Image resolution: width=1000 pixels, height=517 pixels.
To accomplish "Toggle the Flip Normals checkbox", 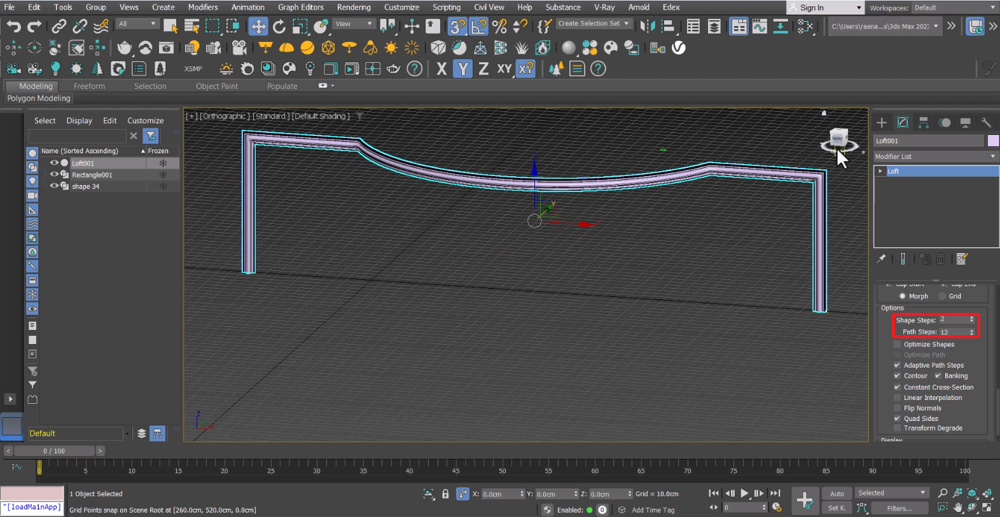I will pos(898,408).
